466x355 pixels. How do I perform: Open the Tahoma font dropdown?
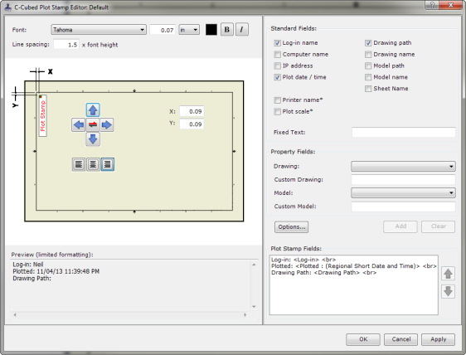[99, 30]
